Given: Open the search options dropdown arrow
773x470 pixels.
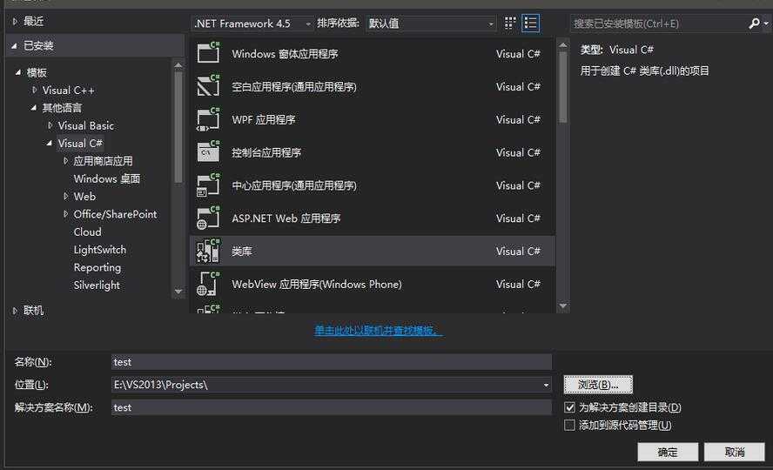Looking at the screenshot, I should (x=766, y=23).
